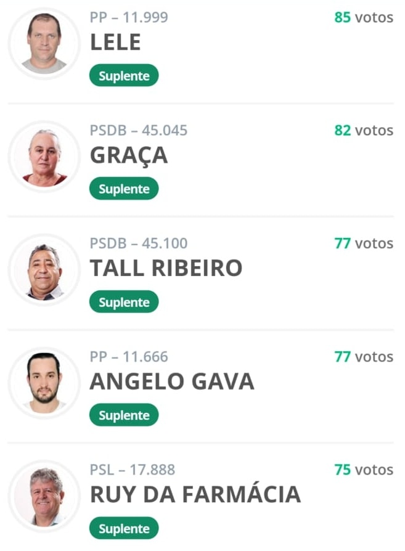
Task: Open TALL RIBEIRO's candidate photo
Action: click(x=44, y=270)
